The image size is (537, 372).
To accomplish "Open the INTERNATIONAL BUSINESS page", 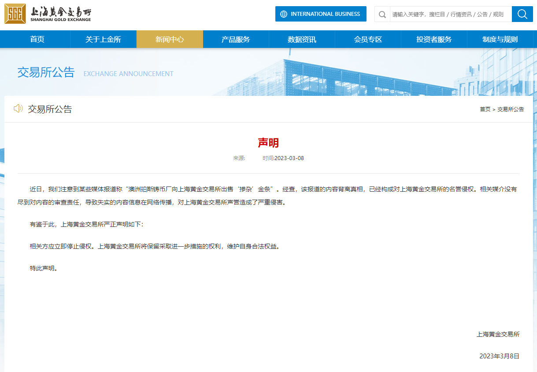I will point(321,14).
